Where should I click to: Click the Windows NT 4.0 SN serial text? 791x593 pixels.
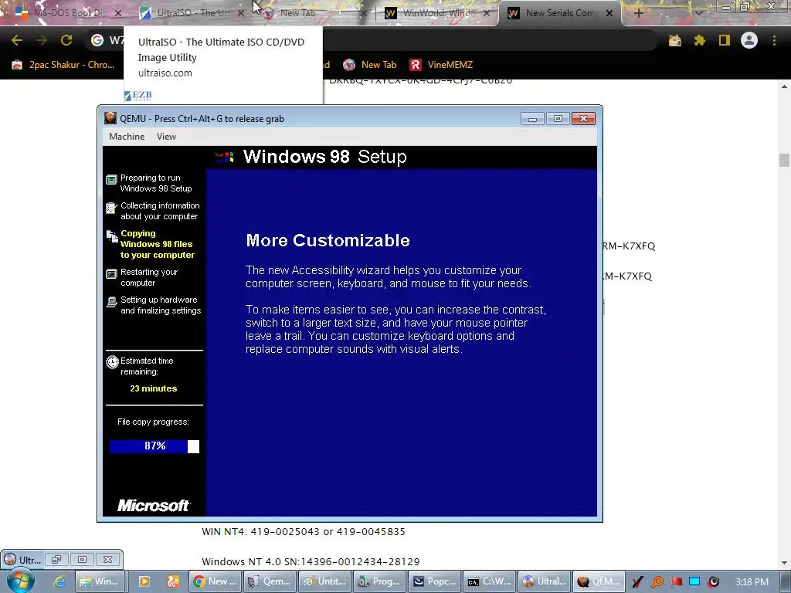[x=311, y=562]
